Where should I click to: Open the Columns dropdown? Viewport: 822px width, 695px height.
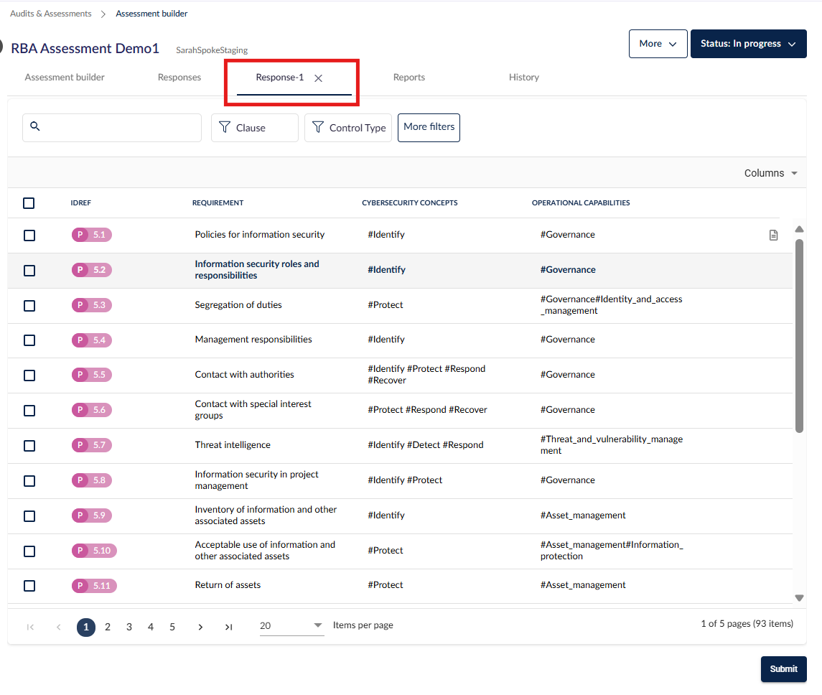[770, 173]
